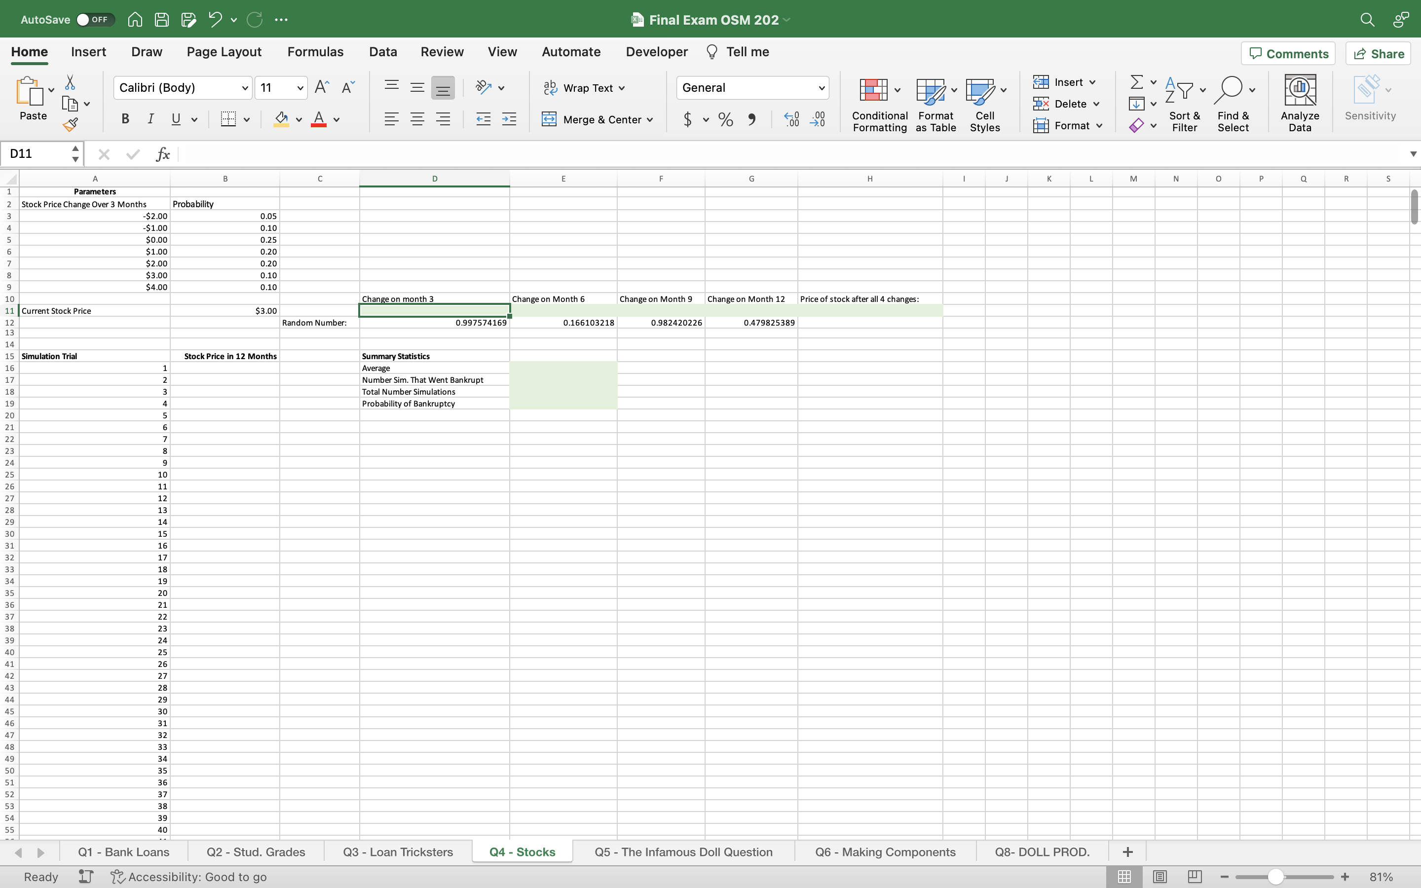Select Analyze Data icon

point(1299,101)
